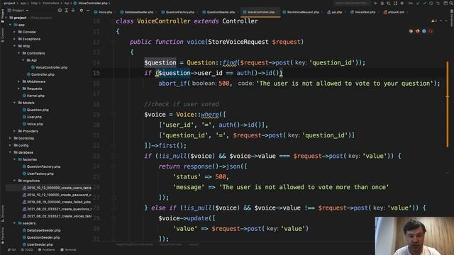Switch to the StoreVoiceRequest.php tab
Image resolution: width=454 pixels, height=255 pixels.
301,12
